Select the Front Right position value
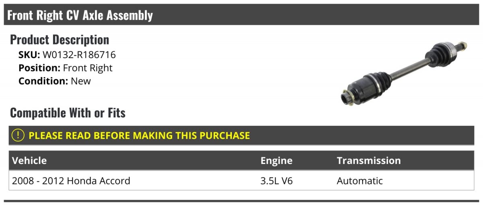 click(x=88, y=68)
